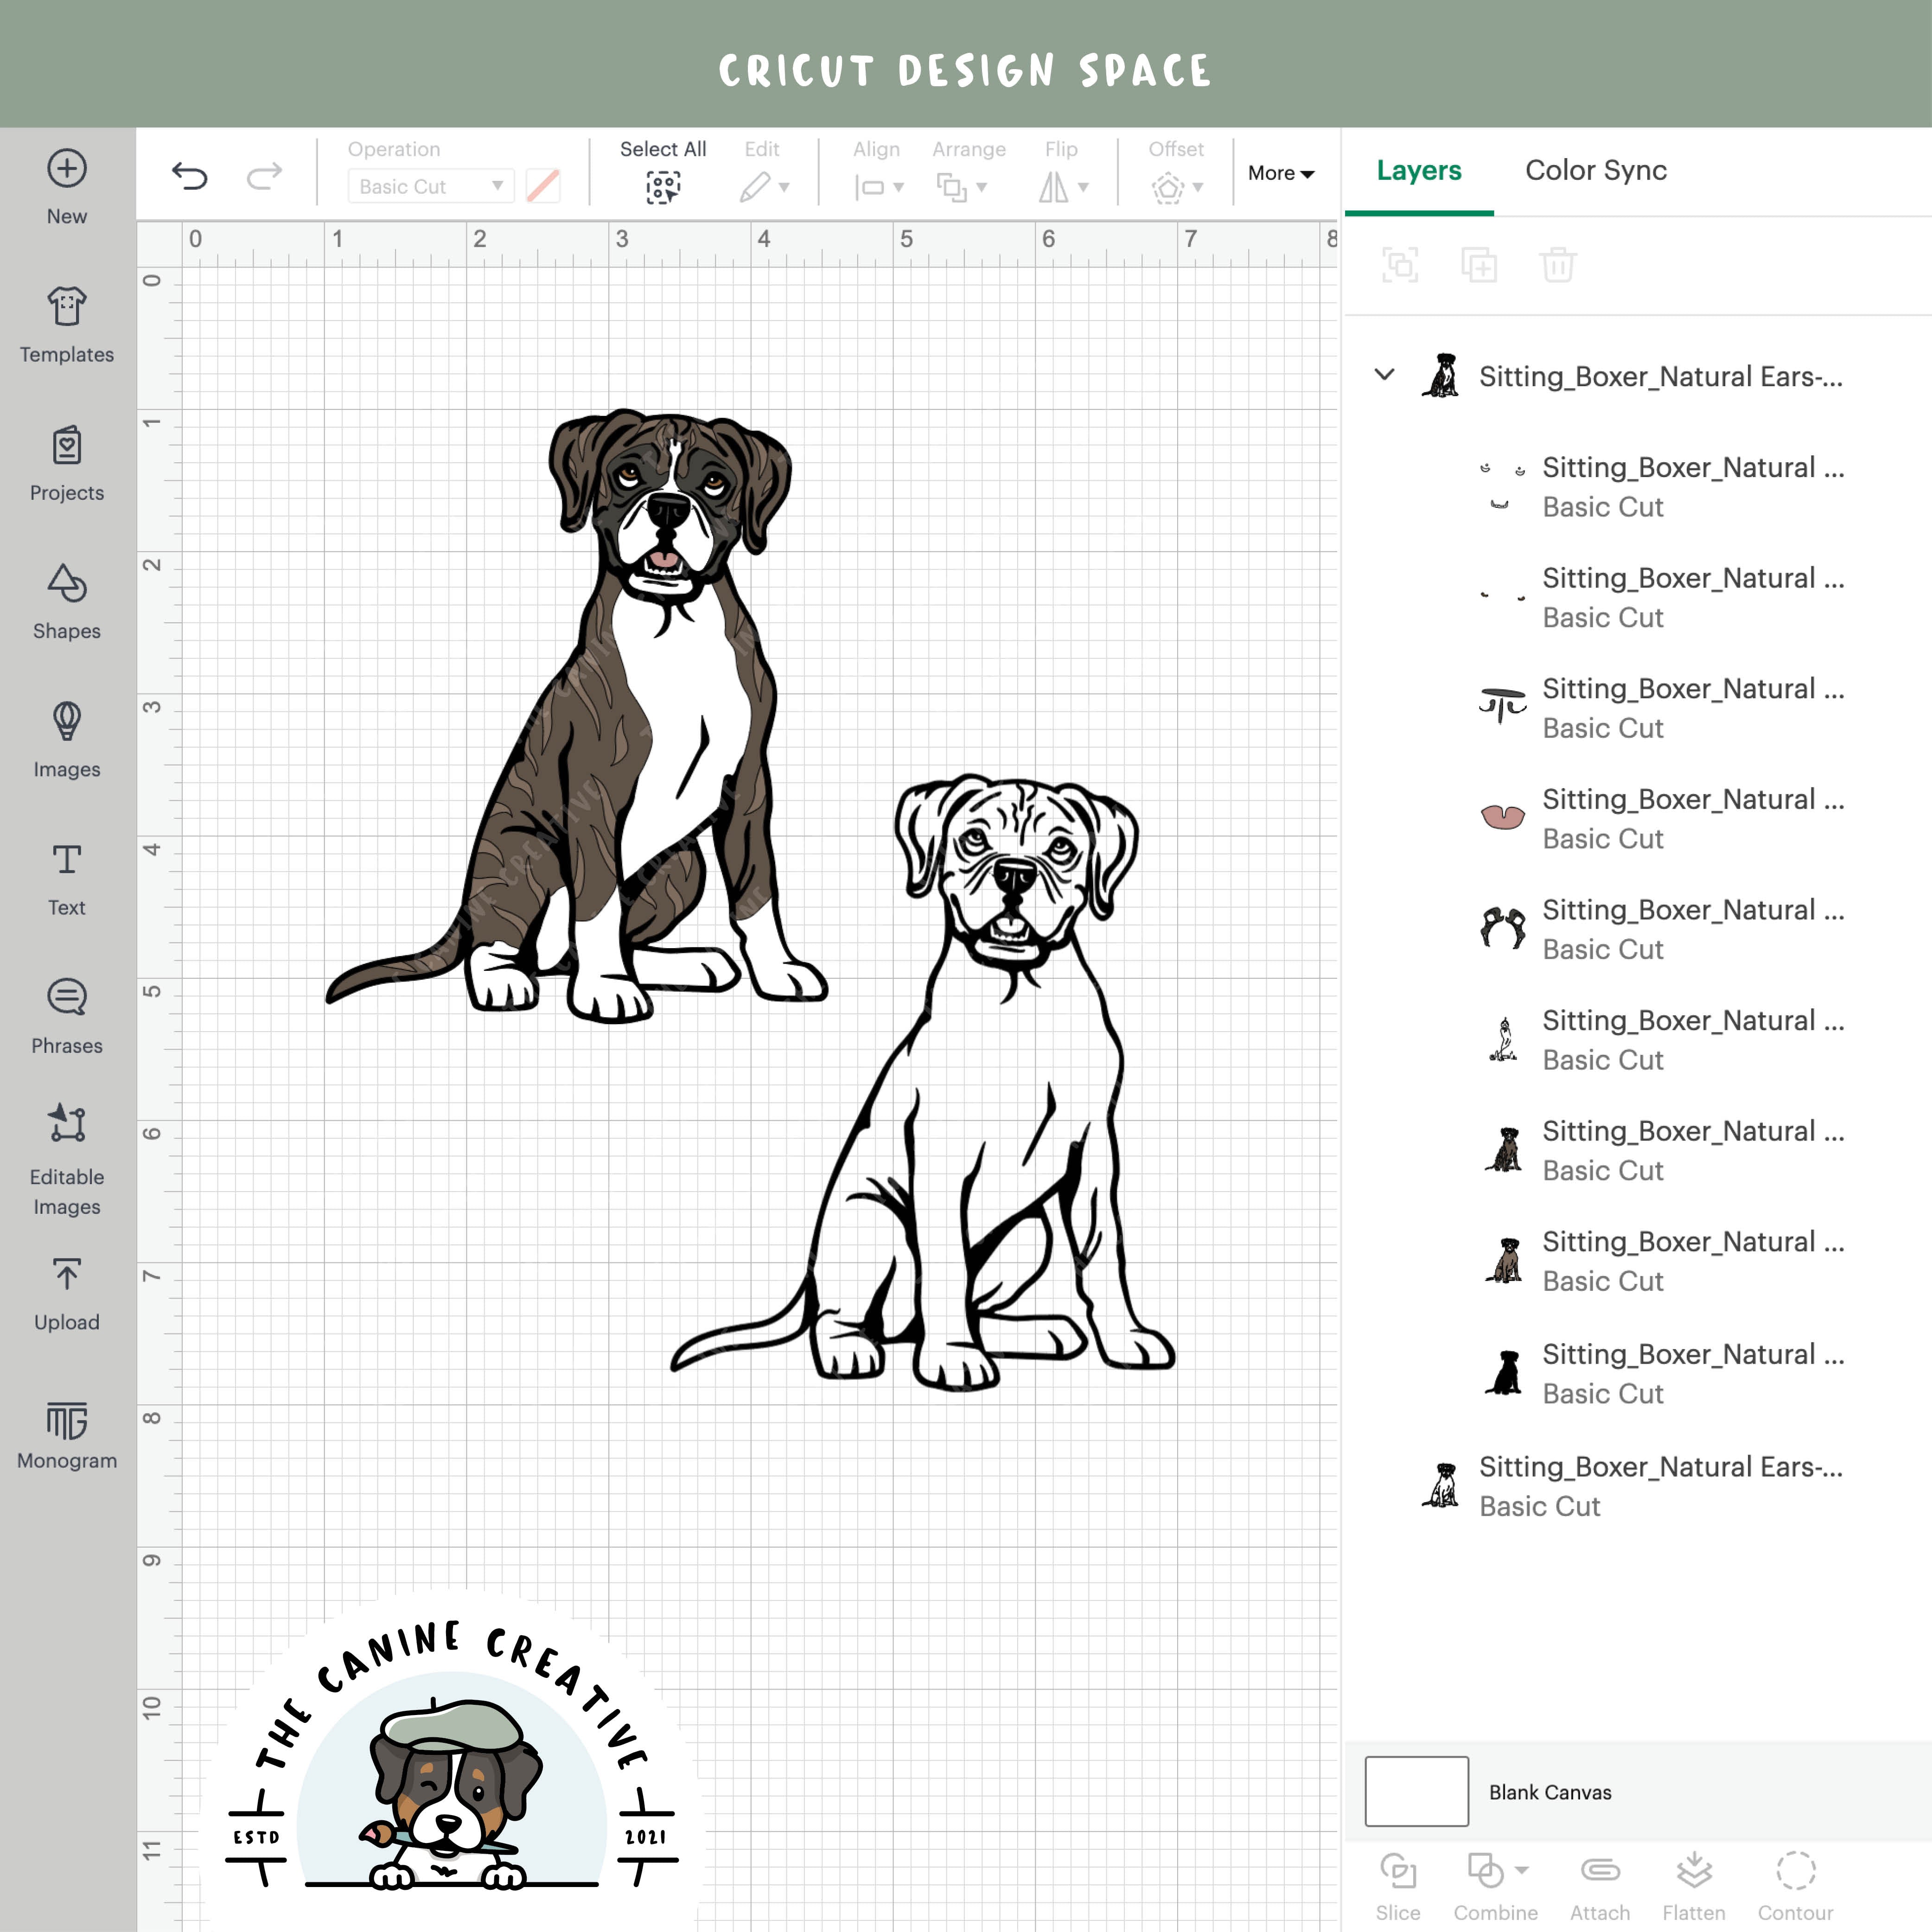Open the Operation dropdown showing Basic Cut

click(429, 186)
